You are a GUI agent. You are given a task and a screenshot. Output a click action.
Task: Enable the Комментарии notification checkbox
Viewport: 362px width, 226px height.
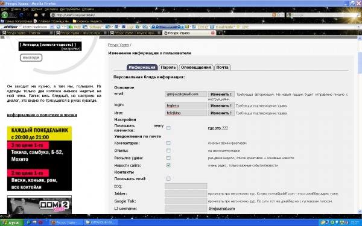click(x=168, y=143)
